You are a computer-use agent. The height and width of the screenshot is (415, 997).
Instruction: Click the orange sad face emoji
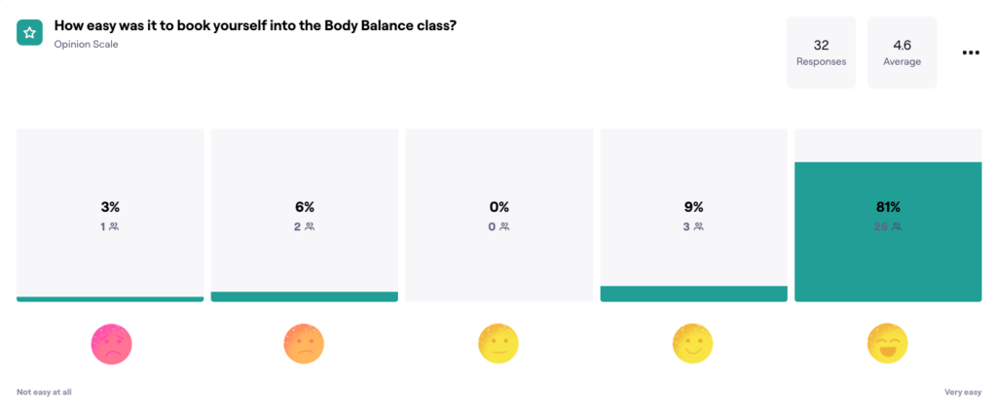(304, 344)
